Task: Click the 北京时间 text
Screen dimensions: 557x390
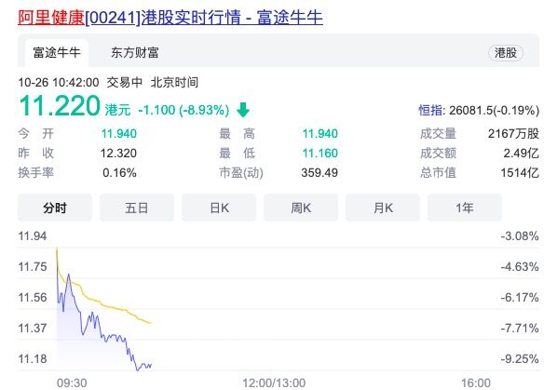Action: pos(174,83)
